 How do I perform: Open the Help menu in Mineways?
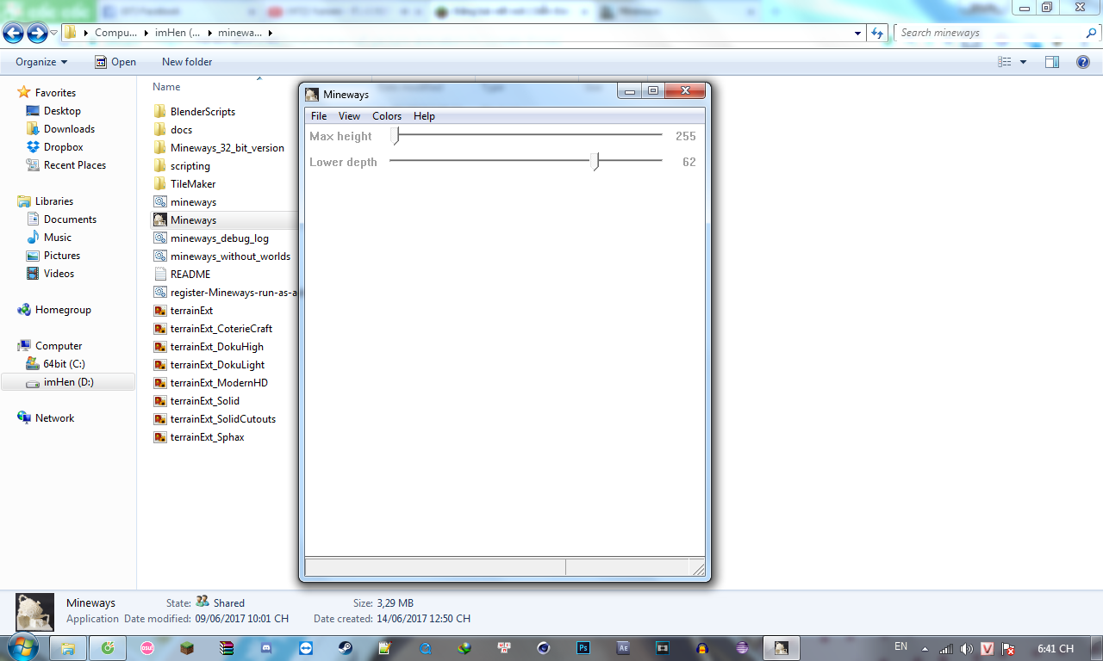(x=424, y=116)
